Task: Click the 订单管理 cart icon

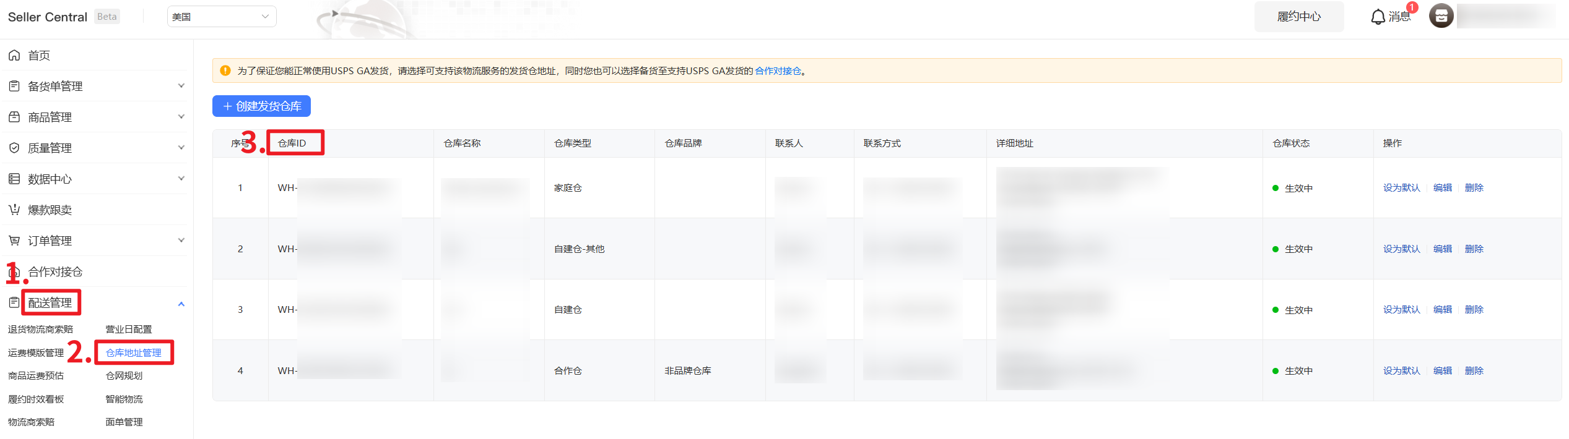Action: pyautogui.click(x=14, y=241)
